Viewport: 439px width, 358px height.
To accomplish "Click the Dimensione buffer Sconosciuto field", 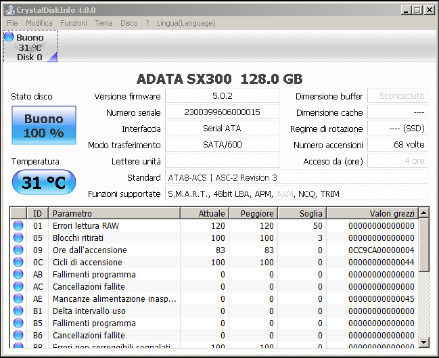I will pos(398,96).
